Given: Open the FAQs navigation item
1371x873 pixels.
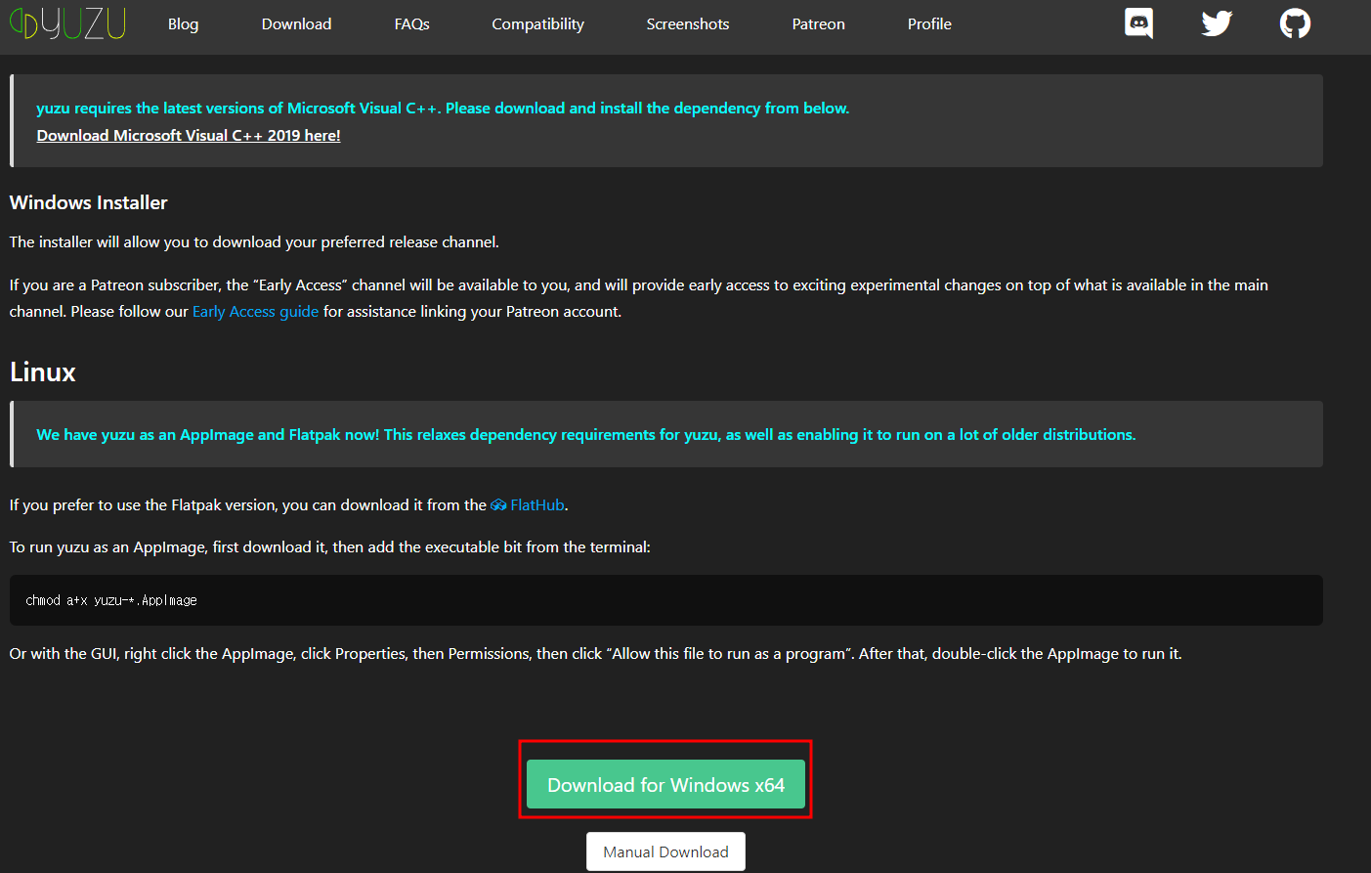Looking at the screenshot, I should pyautogui.click(x=411, y=23).
